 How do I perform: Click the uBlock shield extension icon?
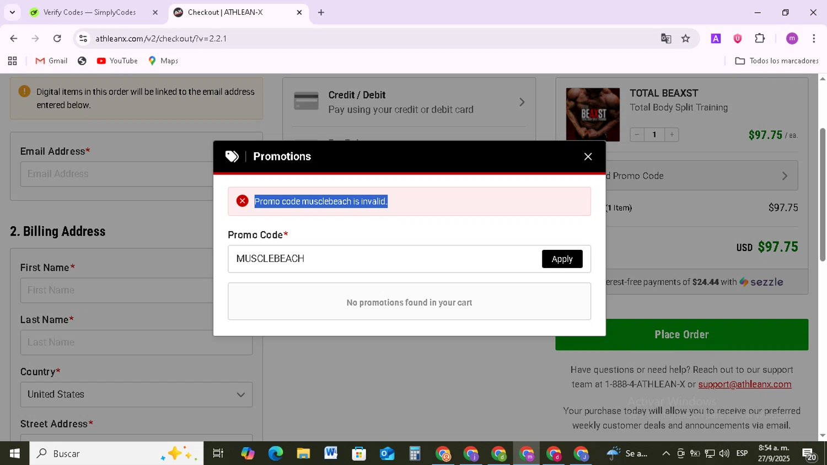pyautogui.click(x=738, y=39)
